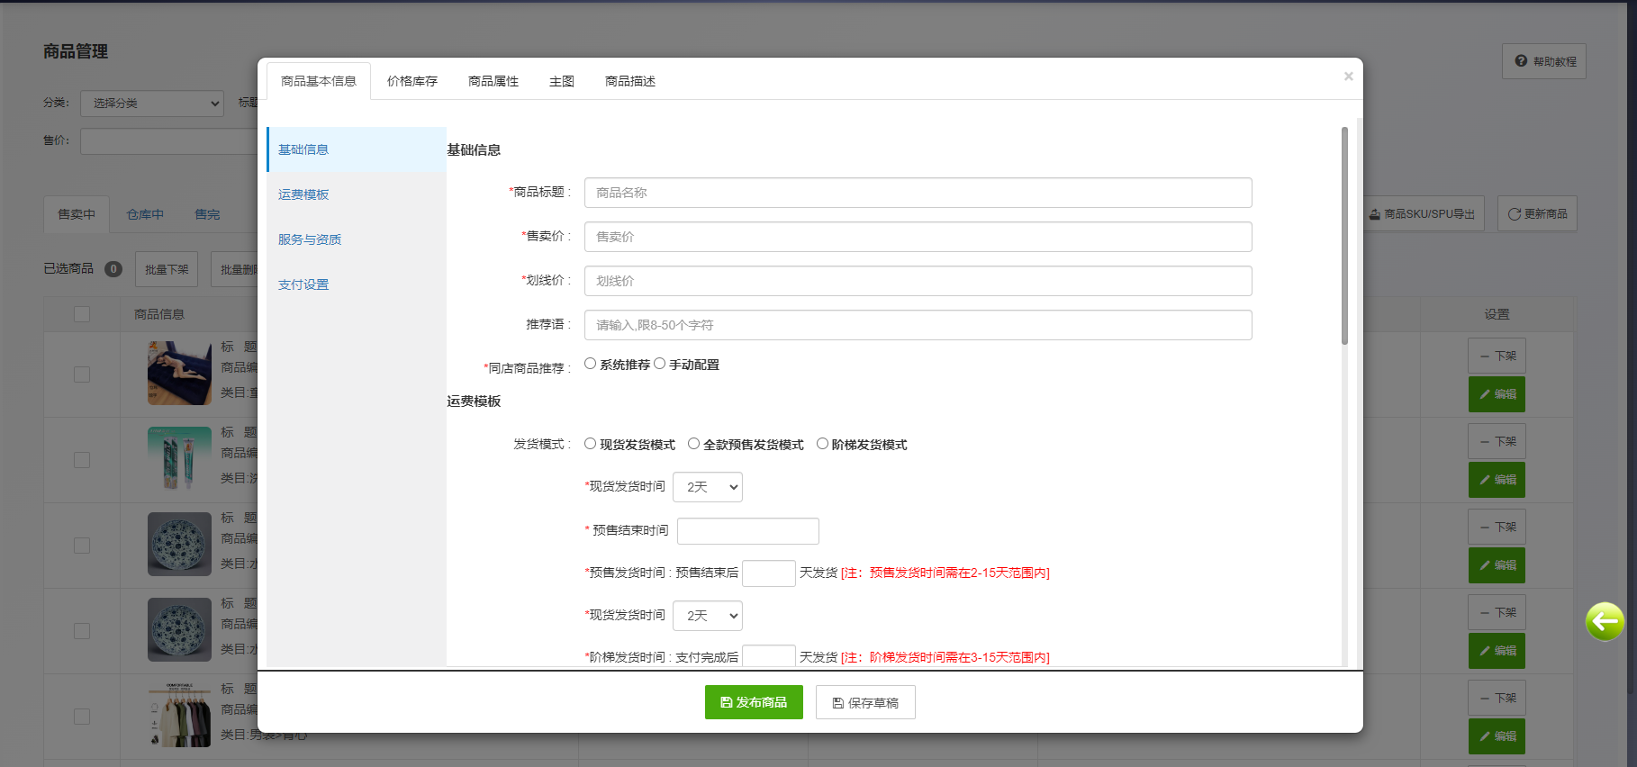The height and width of the screenshot is (767, 1637).
Task: Click the first row's 下架 button
Action: 1496,356
